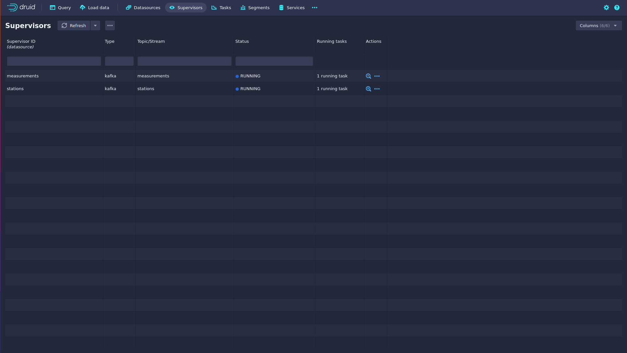This screenshot has width=627, height=353.
Task: Switch to the Datasources tab
Action: pos(143,8)
